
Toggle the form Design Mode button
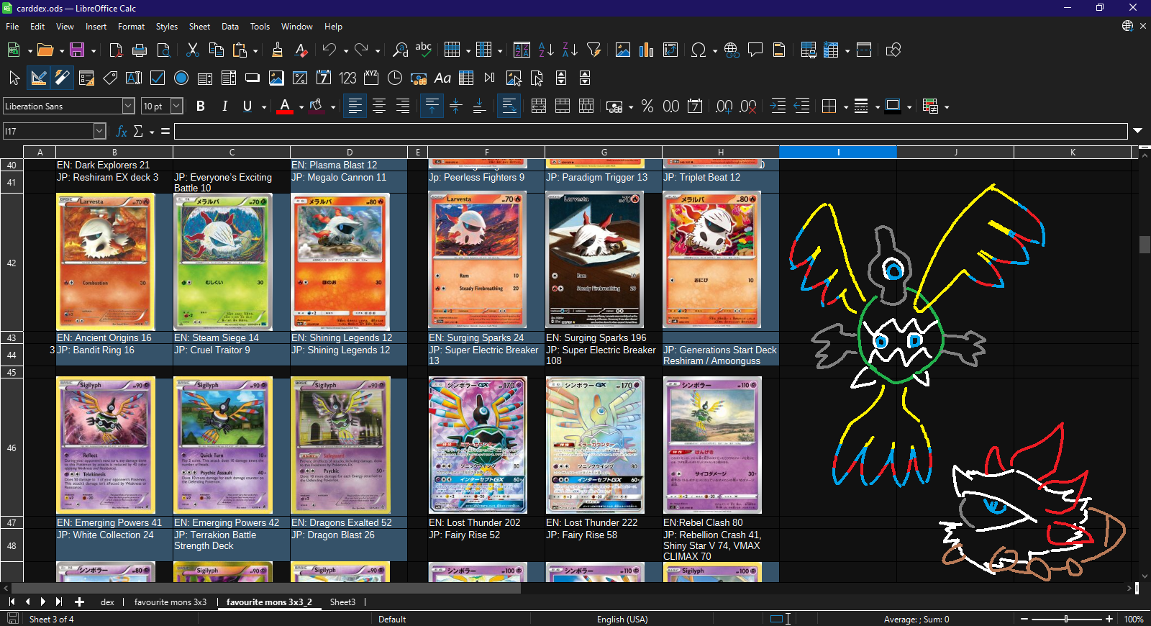point(39,78)
